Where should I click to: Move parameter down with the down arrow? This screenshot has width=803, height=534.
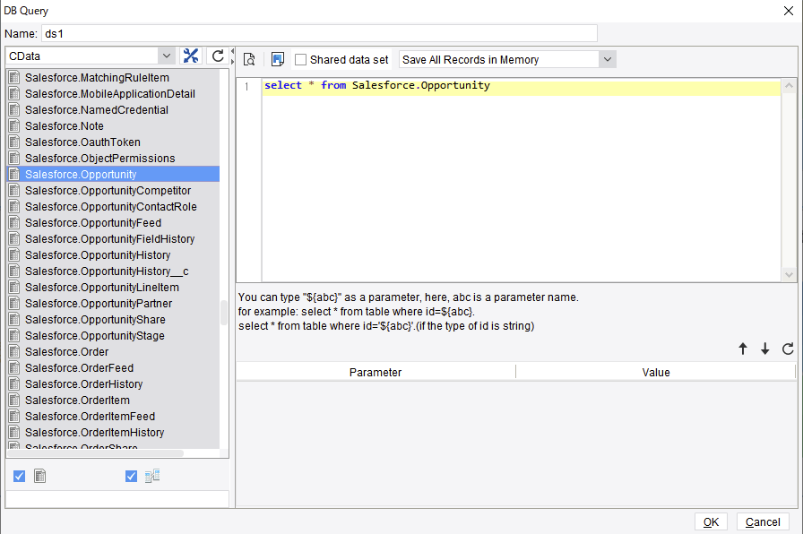pos(765,349)
